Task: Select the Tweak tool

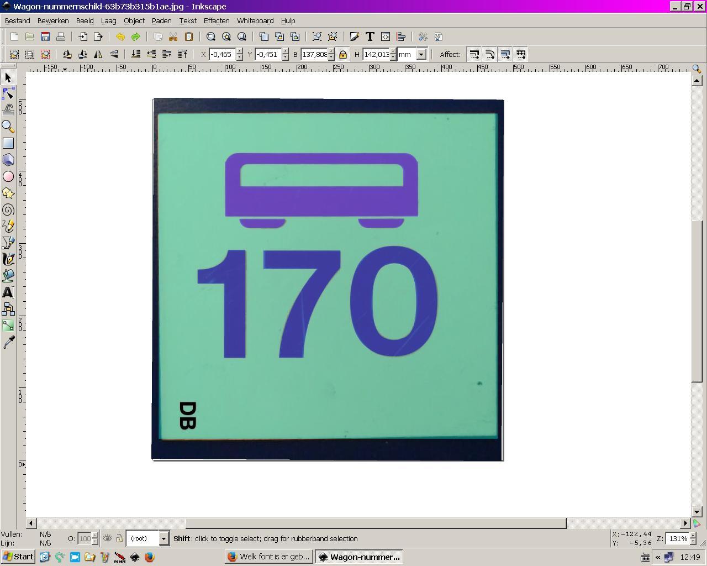Action: pyautogui.click(x=8, y=110)
